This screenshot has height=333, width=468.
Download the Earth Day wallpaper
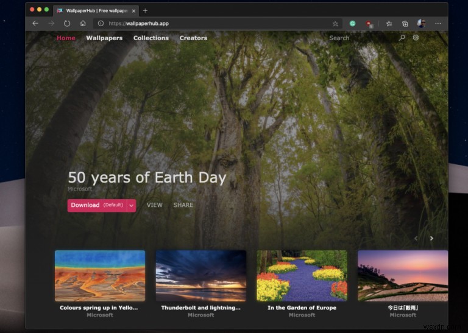[97, 205]
